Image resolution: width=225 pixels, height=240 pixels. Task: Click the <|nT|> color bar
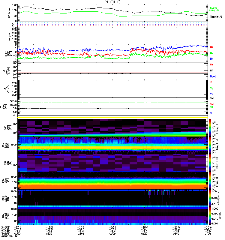tap(210, 216)
